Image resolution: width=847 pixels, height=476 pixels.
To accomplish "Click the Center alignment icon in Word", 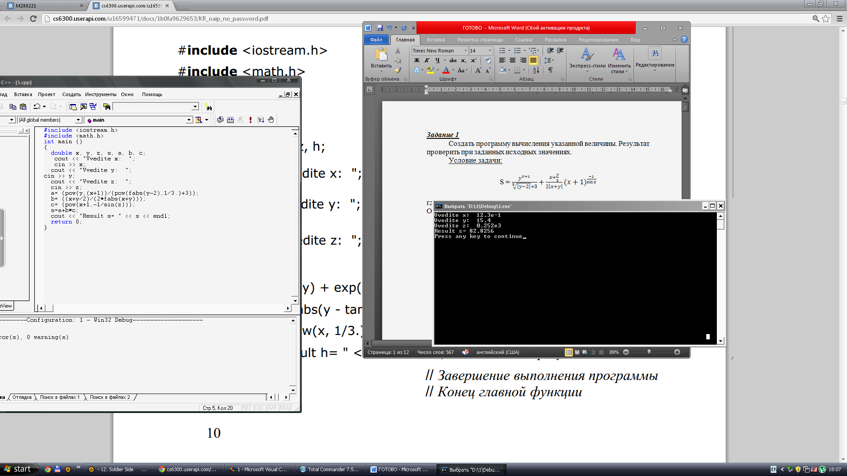I will [513, 60].
